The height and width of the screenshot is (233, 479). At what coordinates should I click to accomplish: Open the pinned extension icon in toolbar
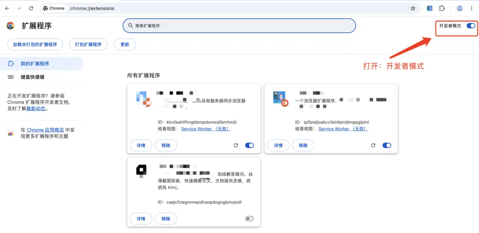pos(430,8)
